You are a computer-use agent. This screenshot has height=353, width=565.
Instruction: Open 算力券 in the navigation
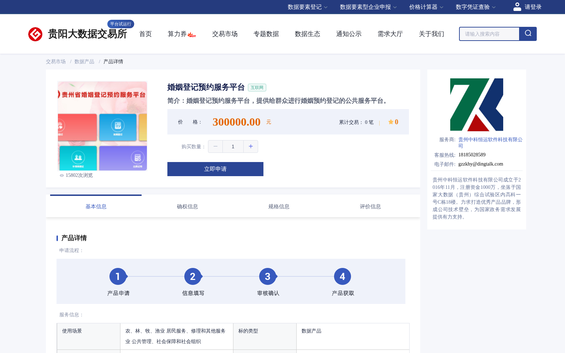coord(177,34)
